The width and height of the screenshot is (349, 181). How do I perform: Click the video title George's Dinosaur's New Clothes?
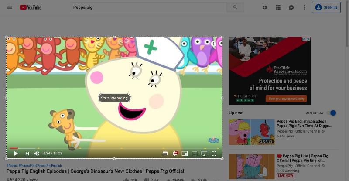[x=95, y=171]
